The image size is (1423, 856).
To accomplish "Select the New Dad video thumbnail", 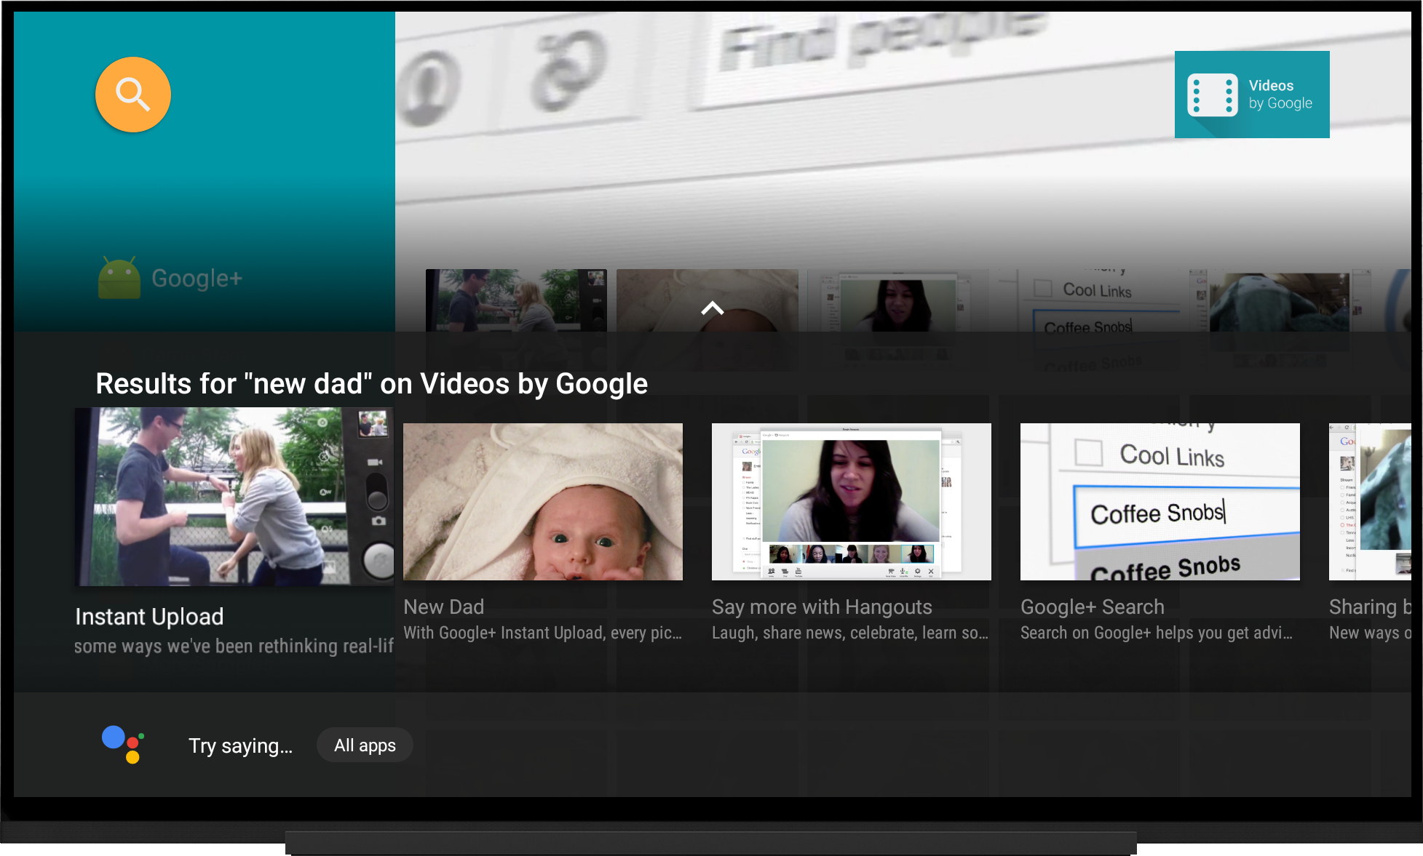I will (x=542, y=502).
